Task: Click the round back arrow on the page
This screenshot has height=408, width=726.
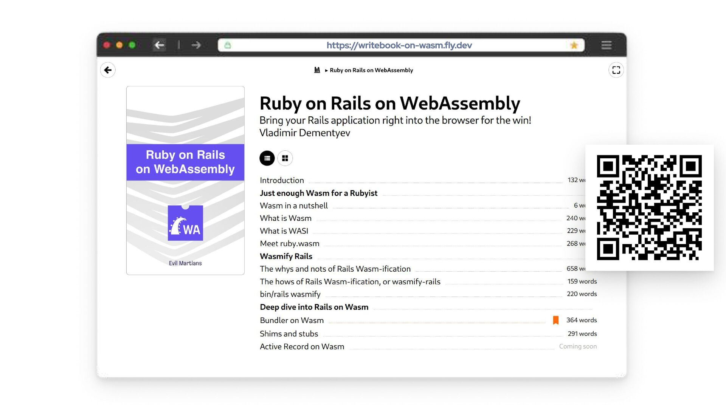Action: click(108, 70)
